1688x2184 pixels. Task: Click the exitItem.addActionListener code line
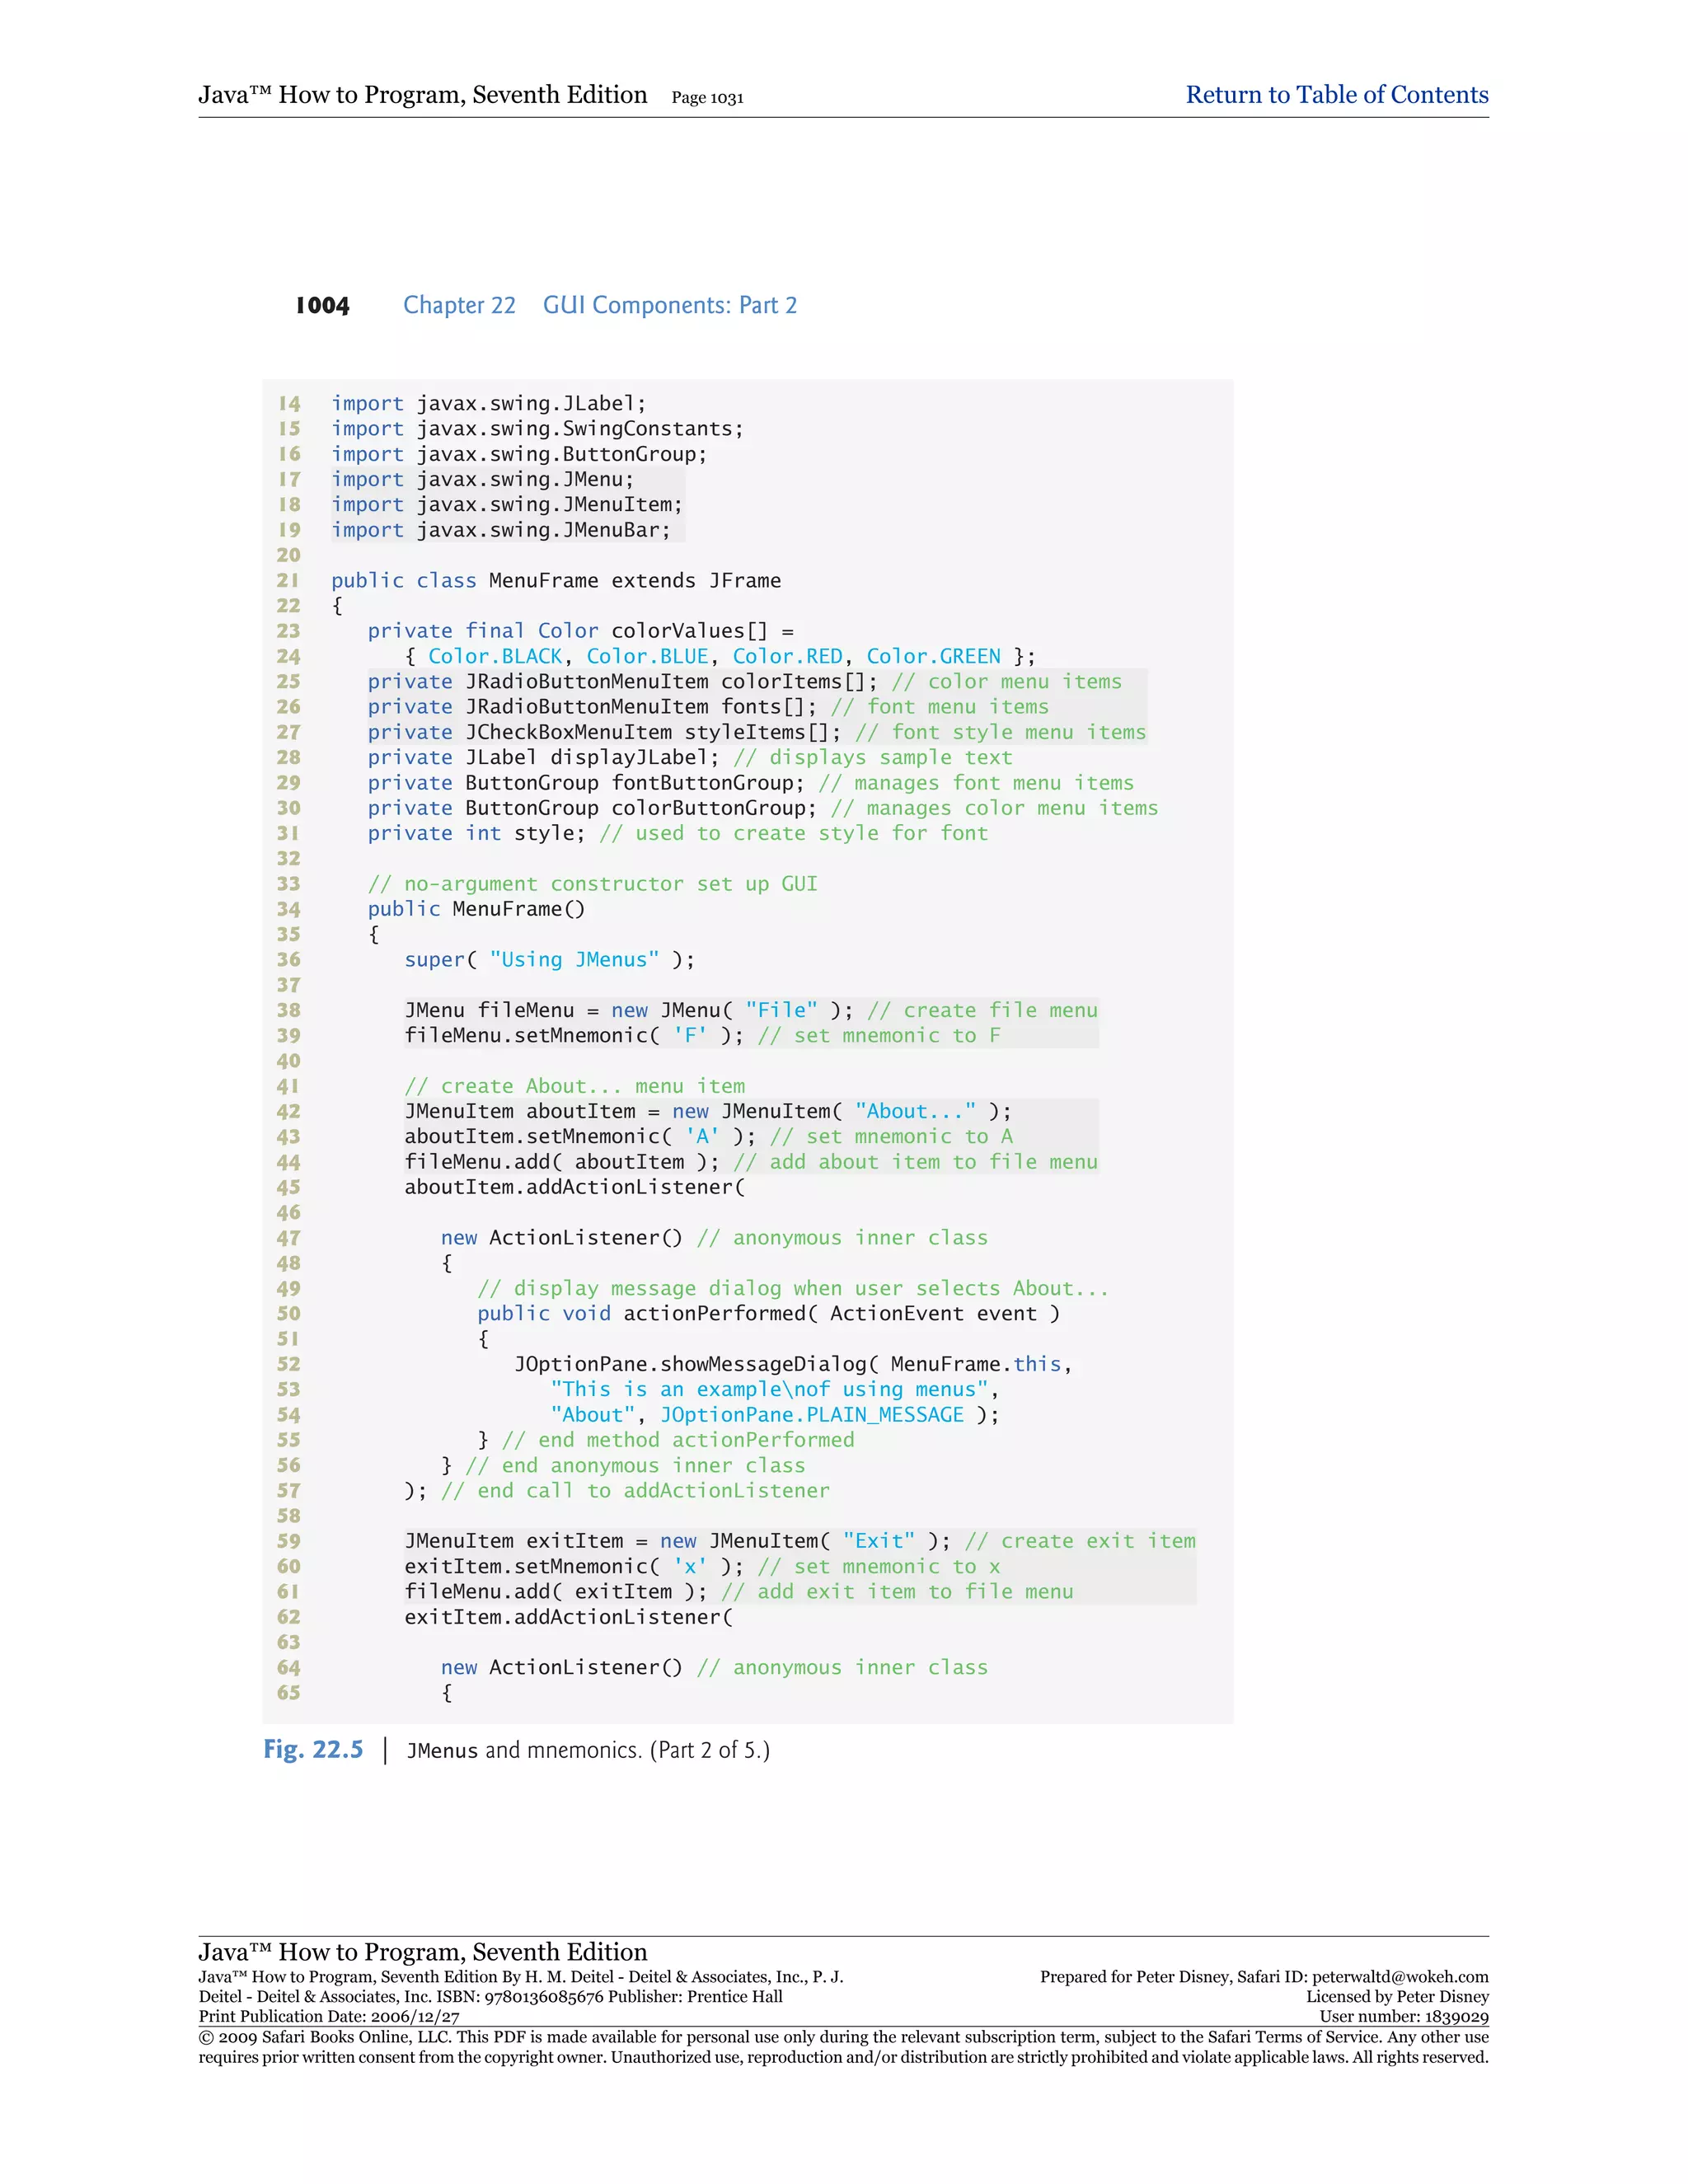coord(568,1617)
